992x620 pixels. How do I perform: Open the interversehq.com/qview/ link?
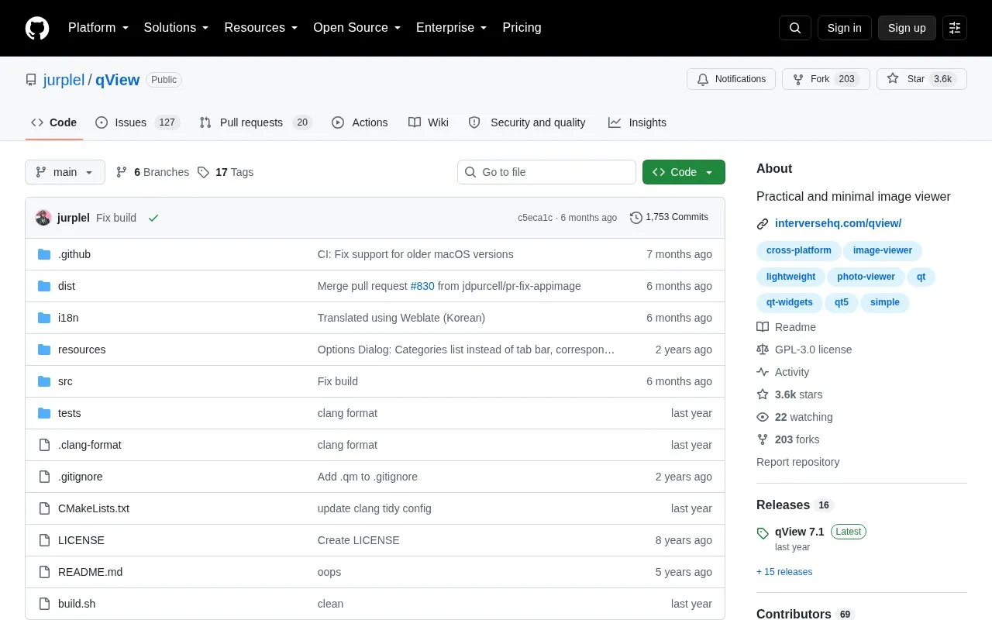tap(838, 223)
